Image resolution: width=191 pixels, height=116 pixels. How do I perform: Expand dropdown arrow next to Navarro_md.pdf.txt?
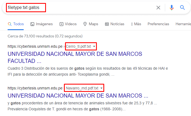(101, 88)
